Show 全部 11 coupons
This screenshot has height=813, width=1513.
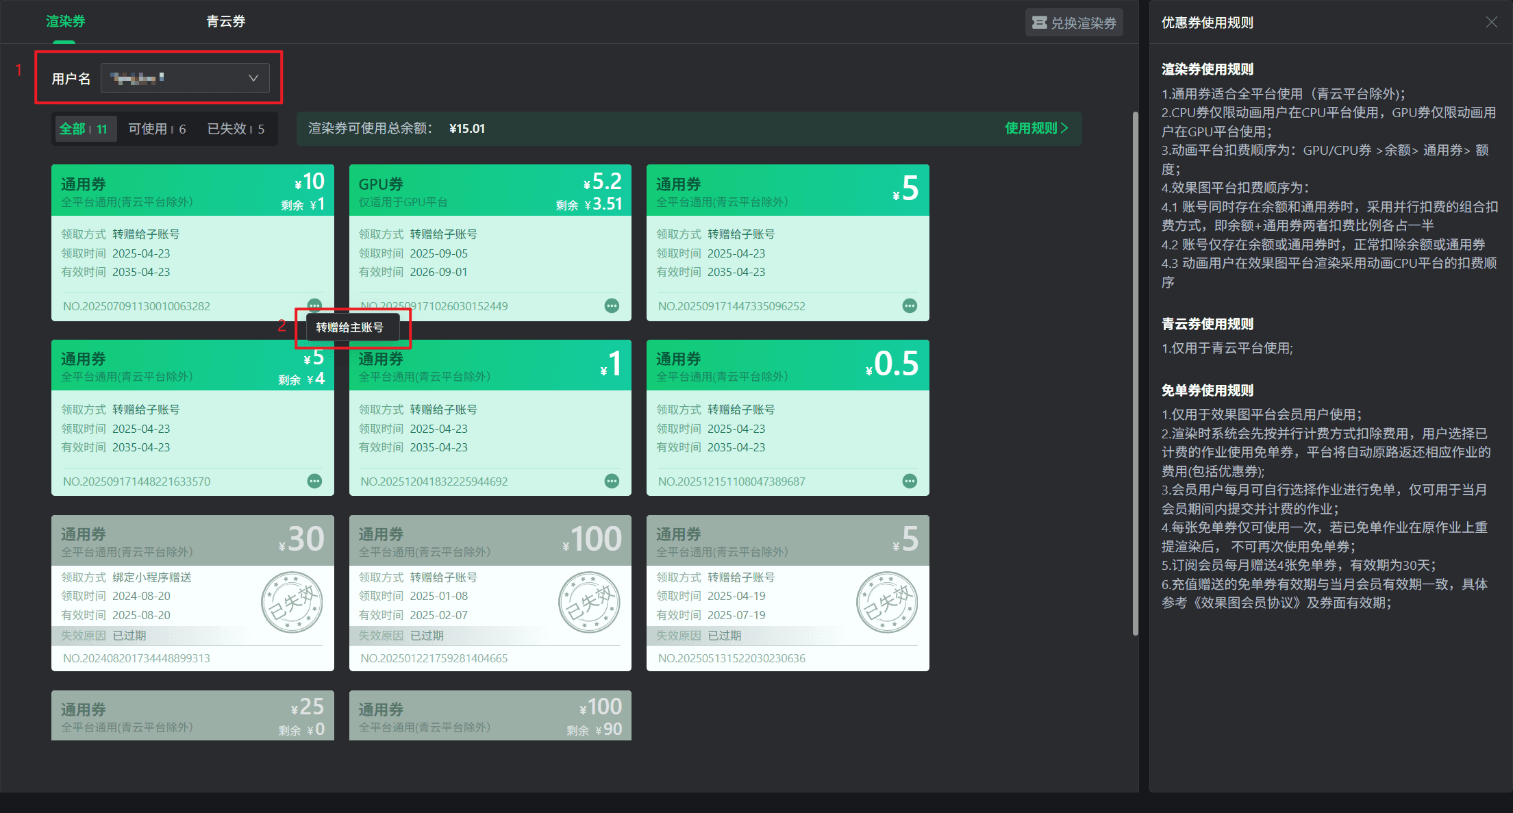pos(83,129)
